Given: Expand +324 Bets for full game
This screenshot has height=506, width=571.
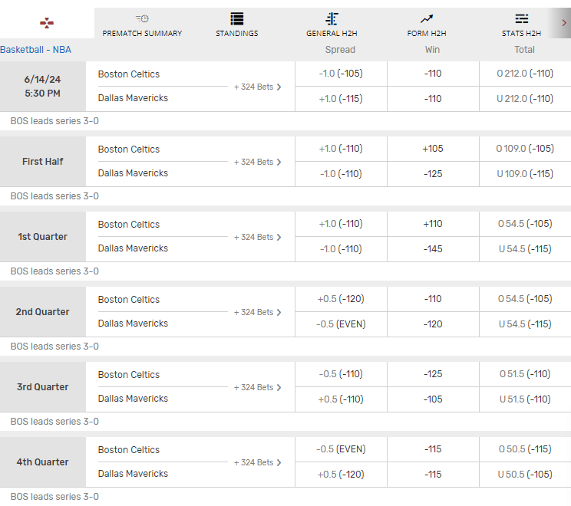Looking at the screenshot, I should pyautogui.click(x=258, y=87).
